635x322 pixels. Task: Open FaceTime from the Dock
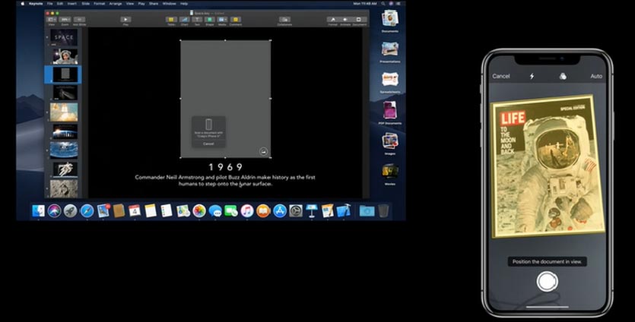pyautogui.click(x=231, y=211)
